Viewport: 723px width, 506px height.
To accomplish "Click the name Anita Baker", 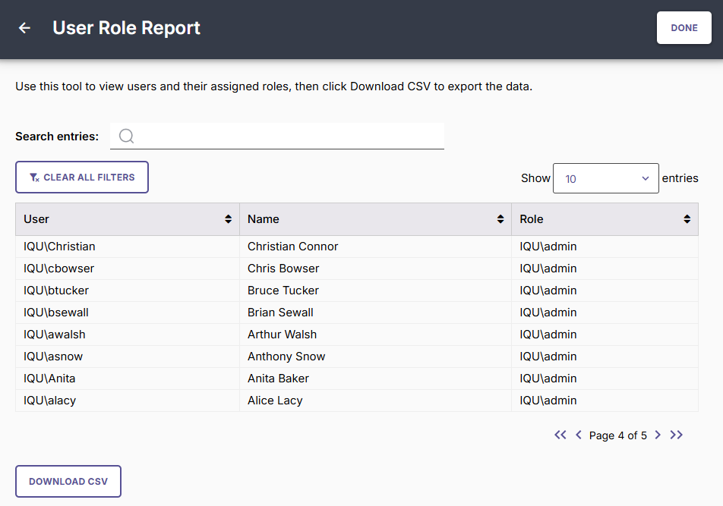I will (278, 379).
